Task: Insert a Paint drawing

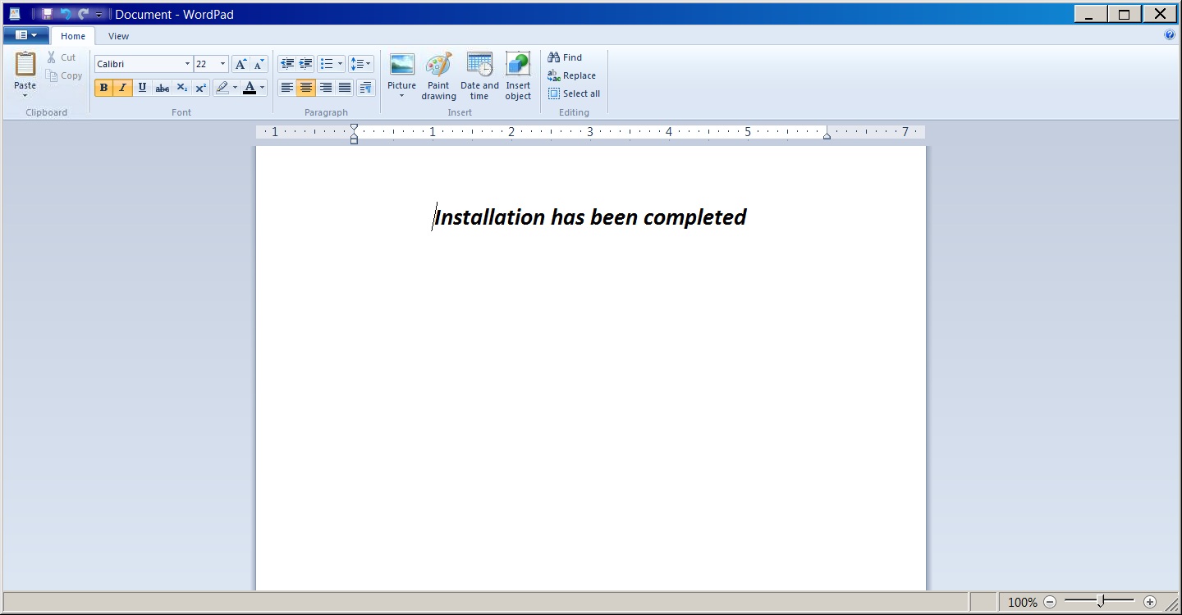Action: (x=438, y=76)
